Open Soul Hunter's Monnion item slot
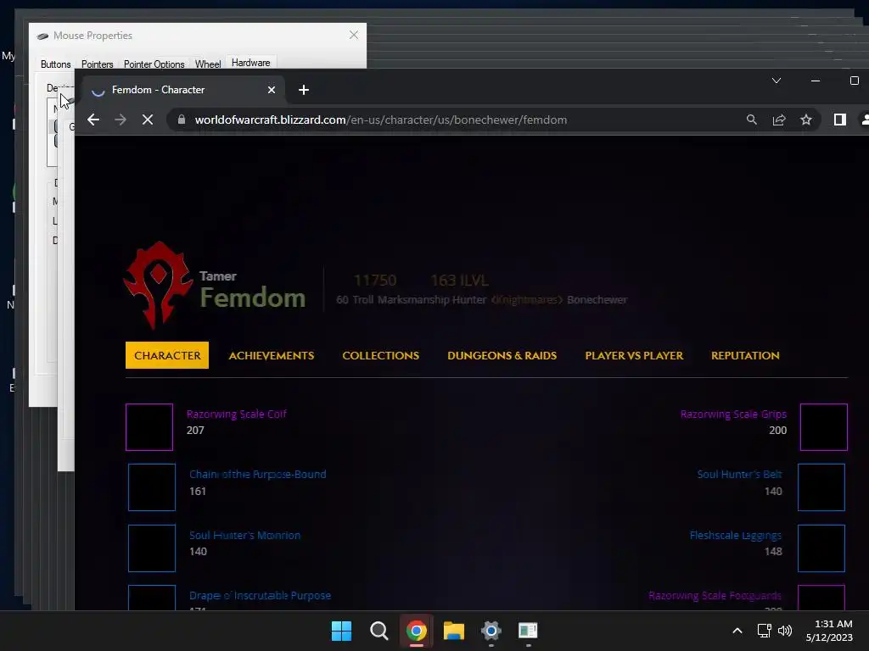The width and height of the screenshot is (869, 651). (x=152, y=548)
